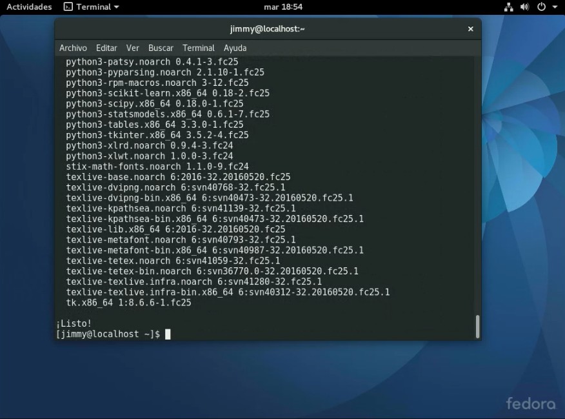Click the power icon in top bar

[540, 7]
